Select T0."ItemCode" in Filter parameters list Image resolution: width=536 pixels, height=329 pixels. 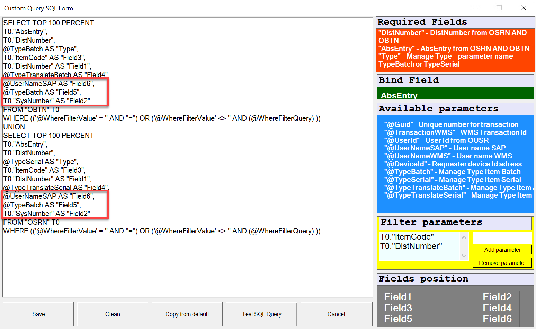[407, 236]
